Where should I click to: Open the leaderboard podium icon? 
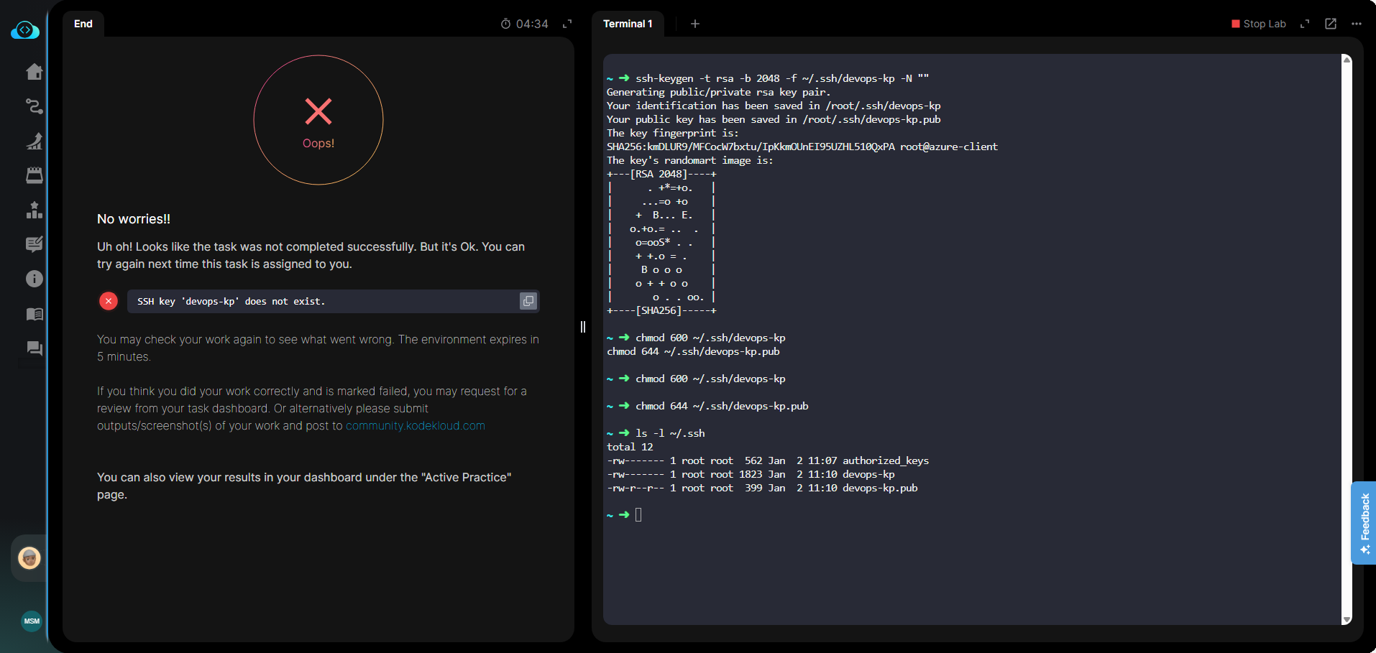(x=34, y=210)
